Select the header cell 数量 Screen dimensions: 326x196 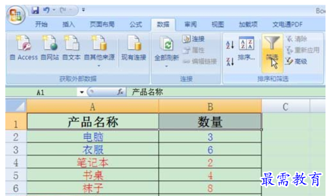click(210, 122)
